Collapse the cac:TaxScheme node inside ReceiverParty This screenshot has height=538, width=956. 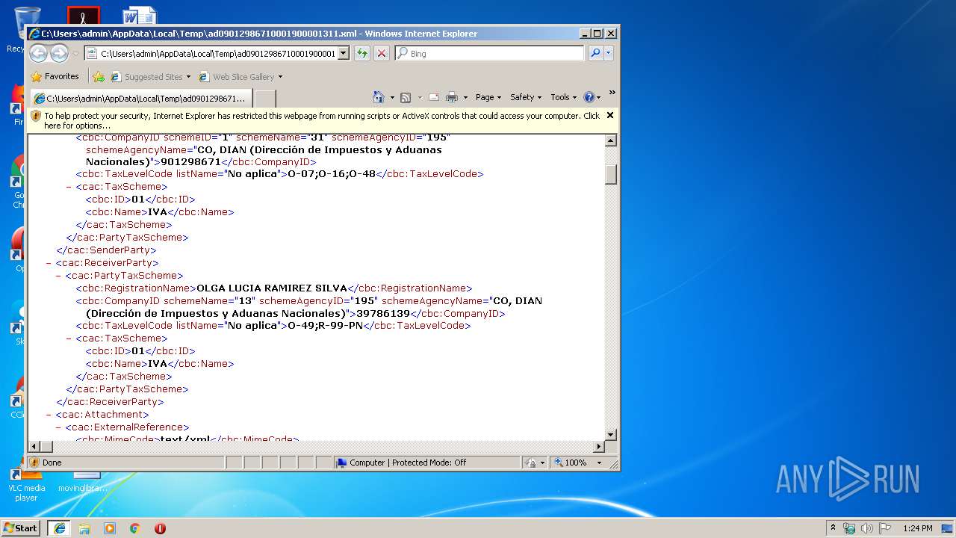coord(69,338)
